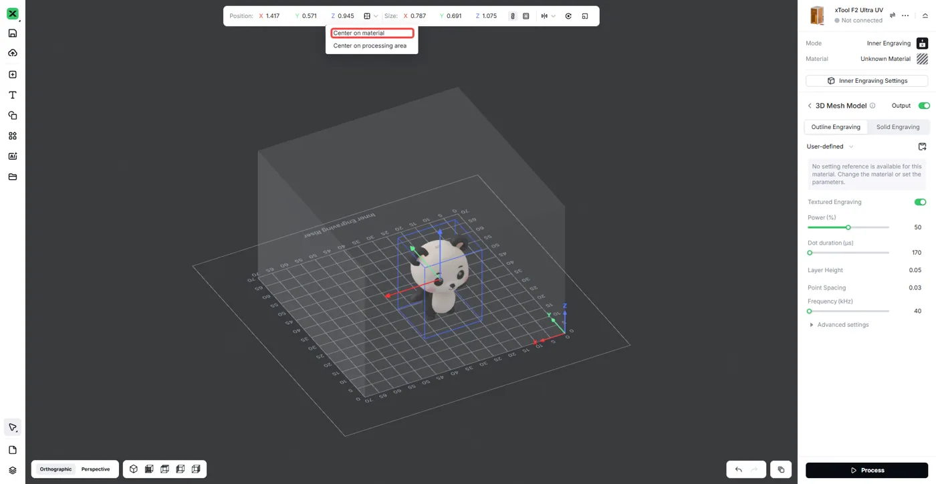Select the shapes tool icon
Image resolution: width=936 pixels, height=484 pixels.
(x=12, y=116)
